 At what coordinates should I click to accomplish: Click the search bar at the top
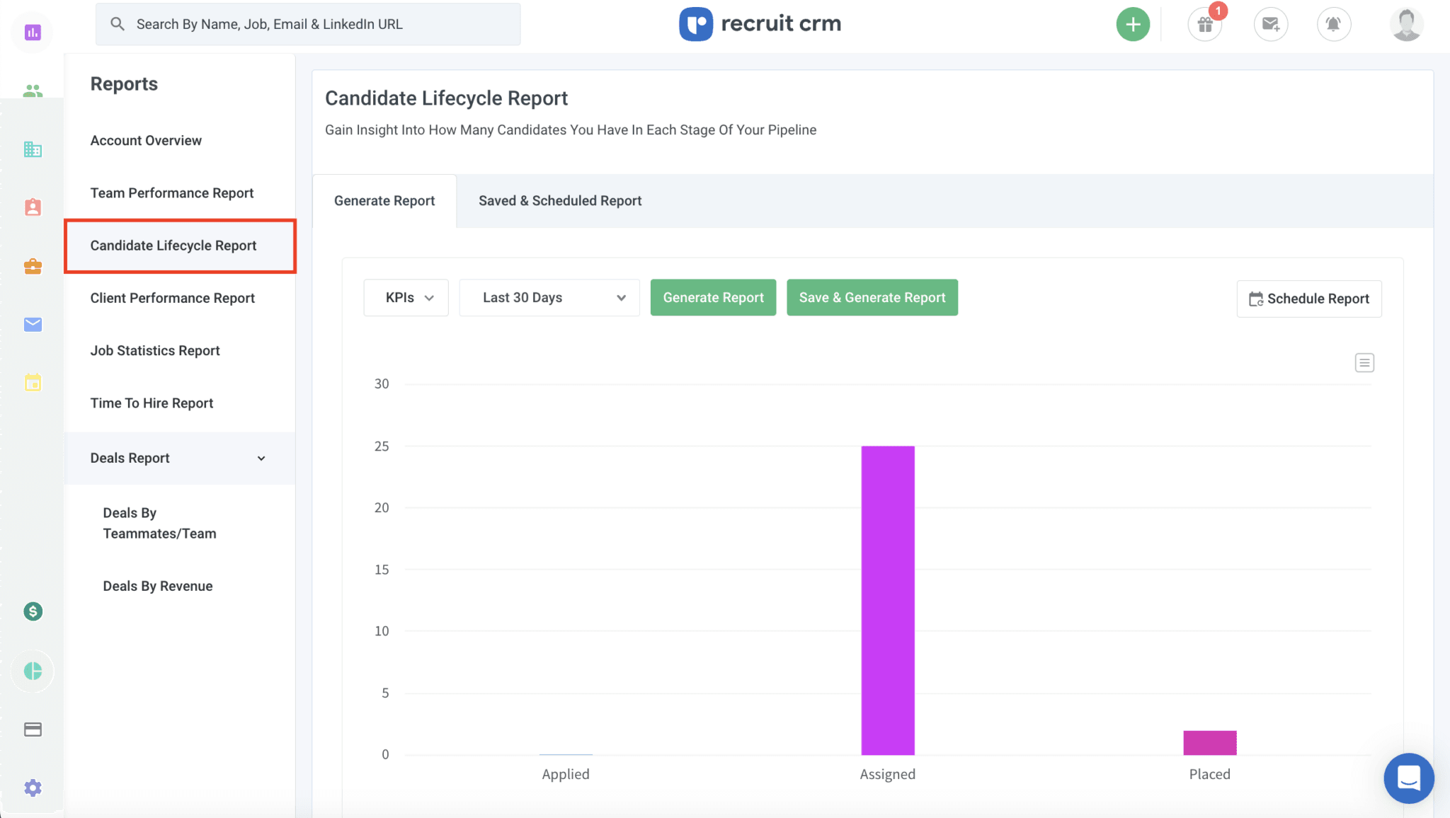coord(307,23)
